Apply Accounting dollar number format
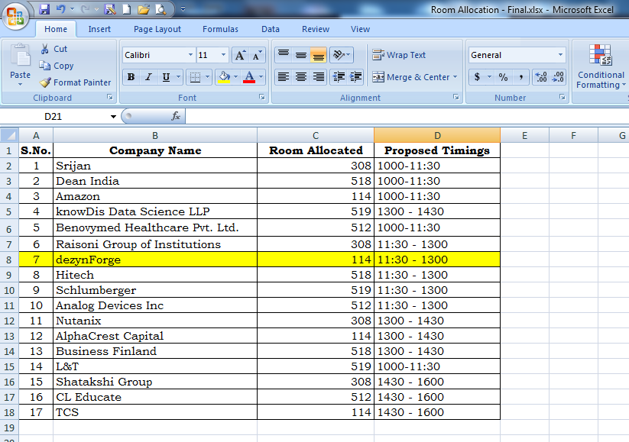 tap(477, 77)
